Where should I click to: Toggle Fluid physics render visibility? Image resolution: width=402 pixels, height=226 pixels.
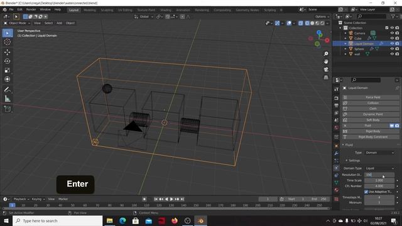[x=397, y=126]
